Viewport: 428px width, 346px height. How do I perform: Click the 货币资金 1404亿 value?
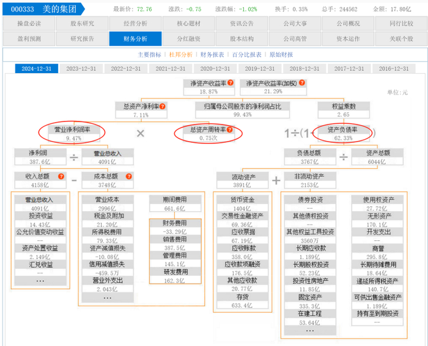(242, 209)
